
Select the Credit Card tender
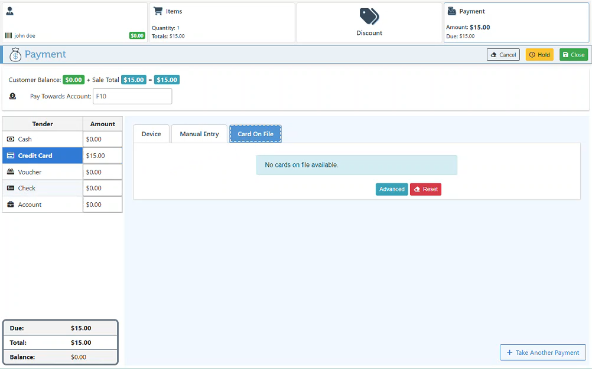tap(43, 156)
